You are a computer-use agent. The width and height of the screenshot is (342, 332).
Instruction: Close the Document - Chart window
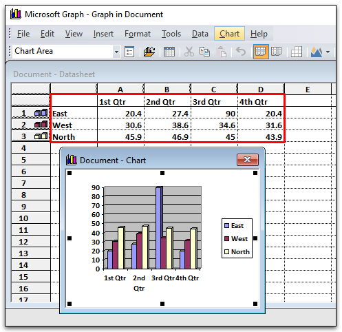click(x=248, y=160)
